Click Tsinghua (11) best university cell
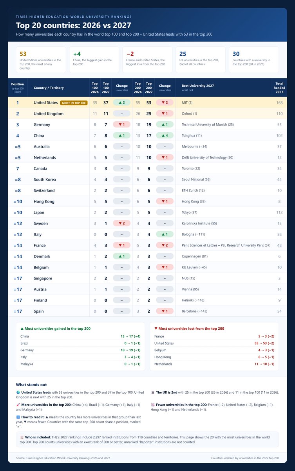The height and width of the screenshot is (471, 295). coord(192,135)
